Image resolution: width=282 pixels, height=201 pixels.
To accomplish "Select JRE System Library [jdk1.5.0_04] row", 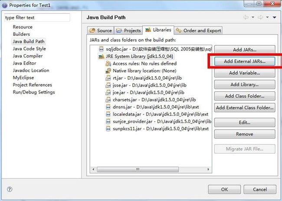I will 139,56.
